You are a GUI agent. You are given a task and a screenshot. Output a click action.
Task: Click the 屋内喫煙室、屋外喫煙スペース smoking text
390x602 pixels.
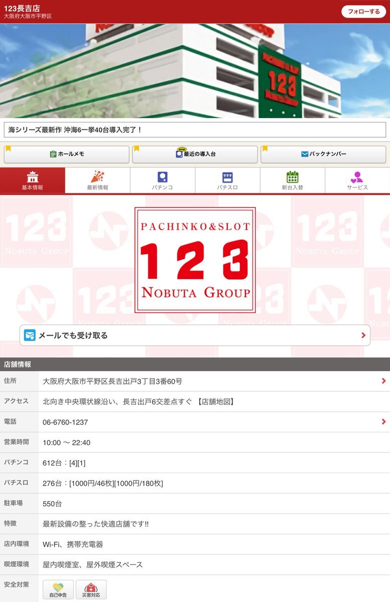point(93,565)
